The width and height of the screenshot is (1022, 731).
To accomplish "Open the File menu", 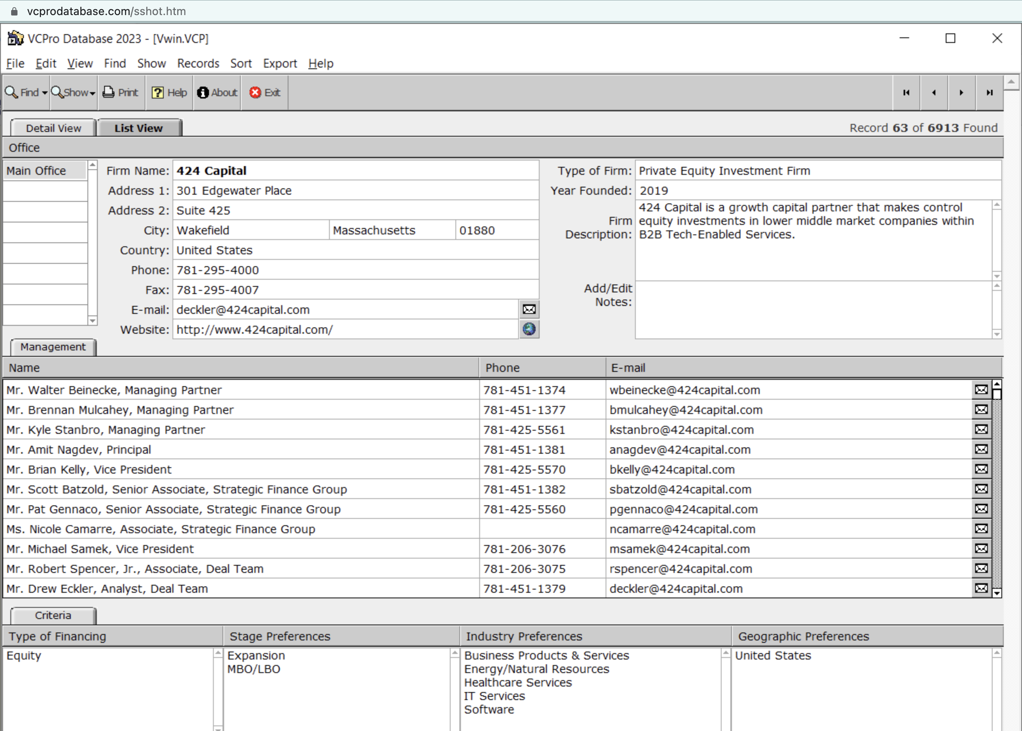I will 15,64.
